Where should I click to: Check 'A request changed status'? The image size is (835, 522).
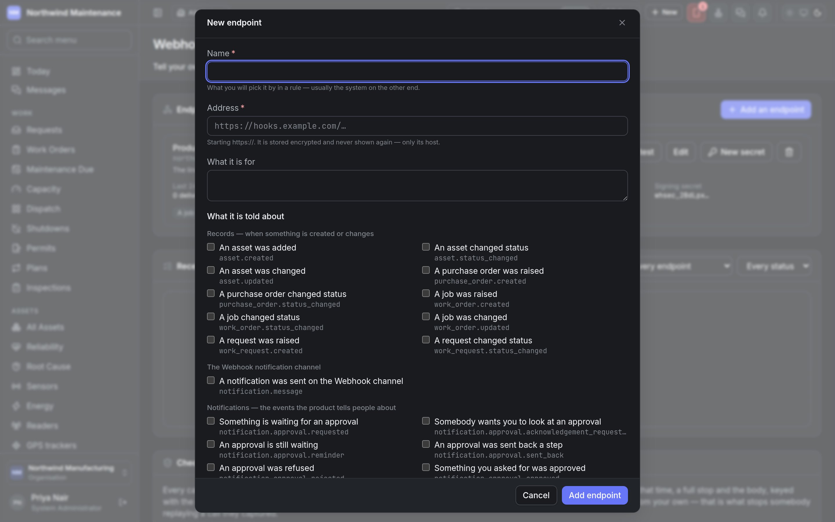[x=426, y=340]
